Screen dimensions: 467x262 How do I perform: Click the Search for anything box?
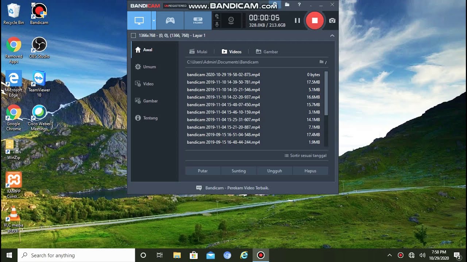(x=76, y=255)
